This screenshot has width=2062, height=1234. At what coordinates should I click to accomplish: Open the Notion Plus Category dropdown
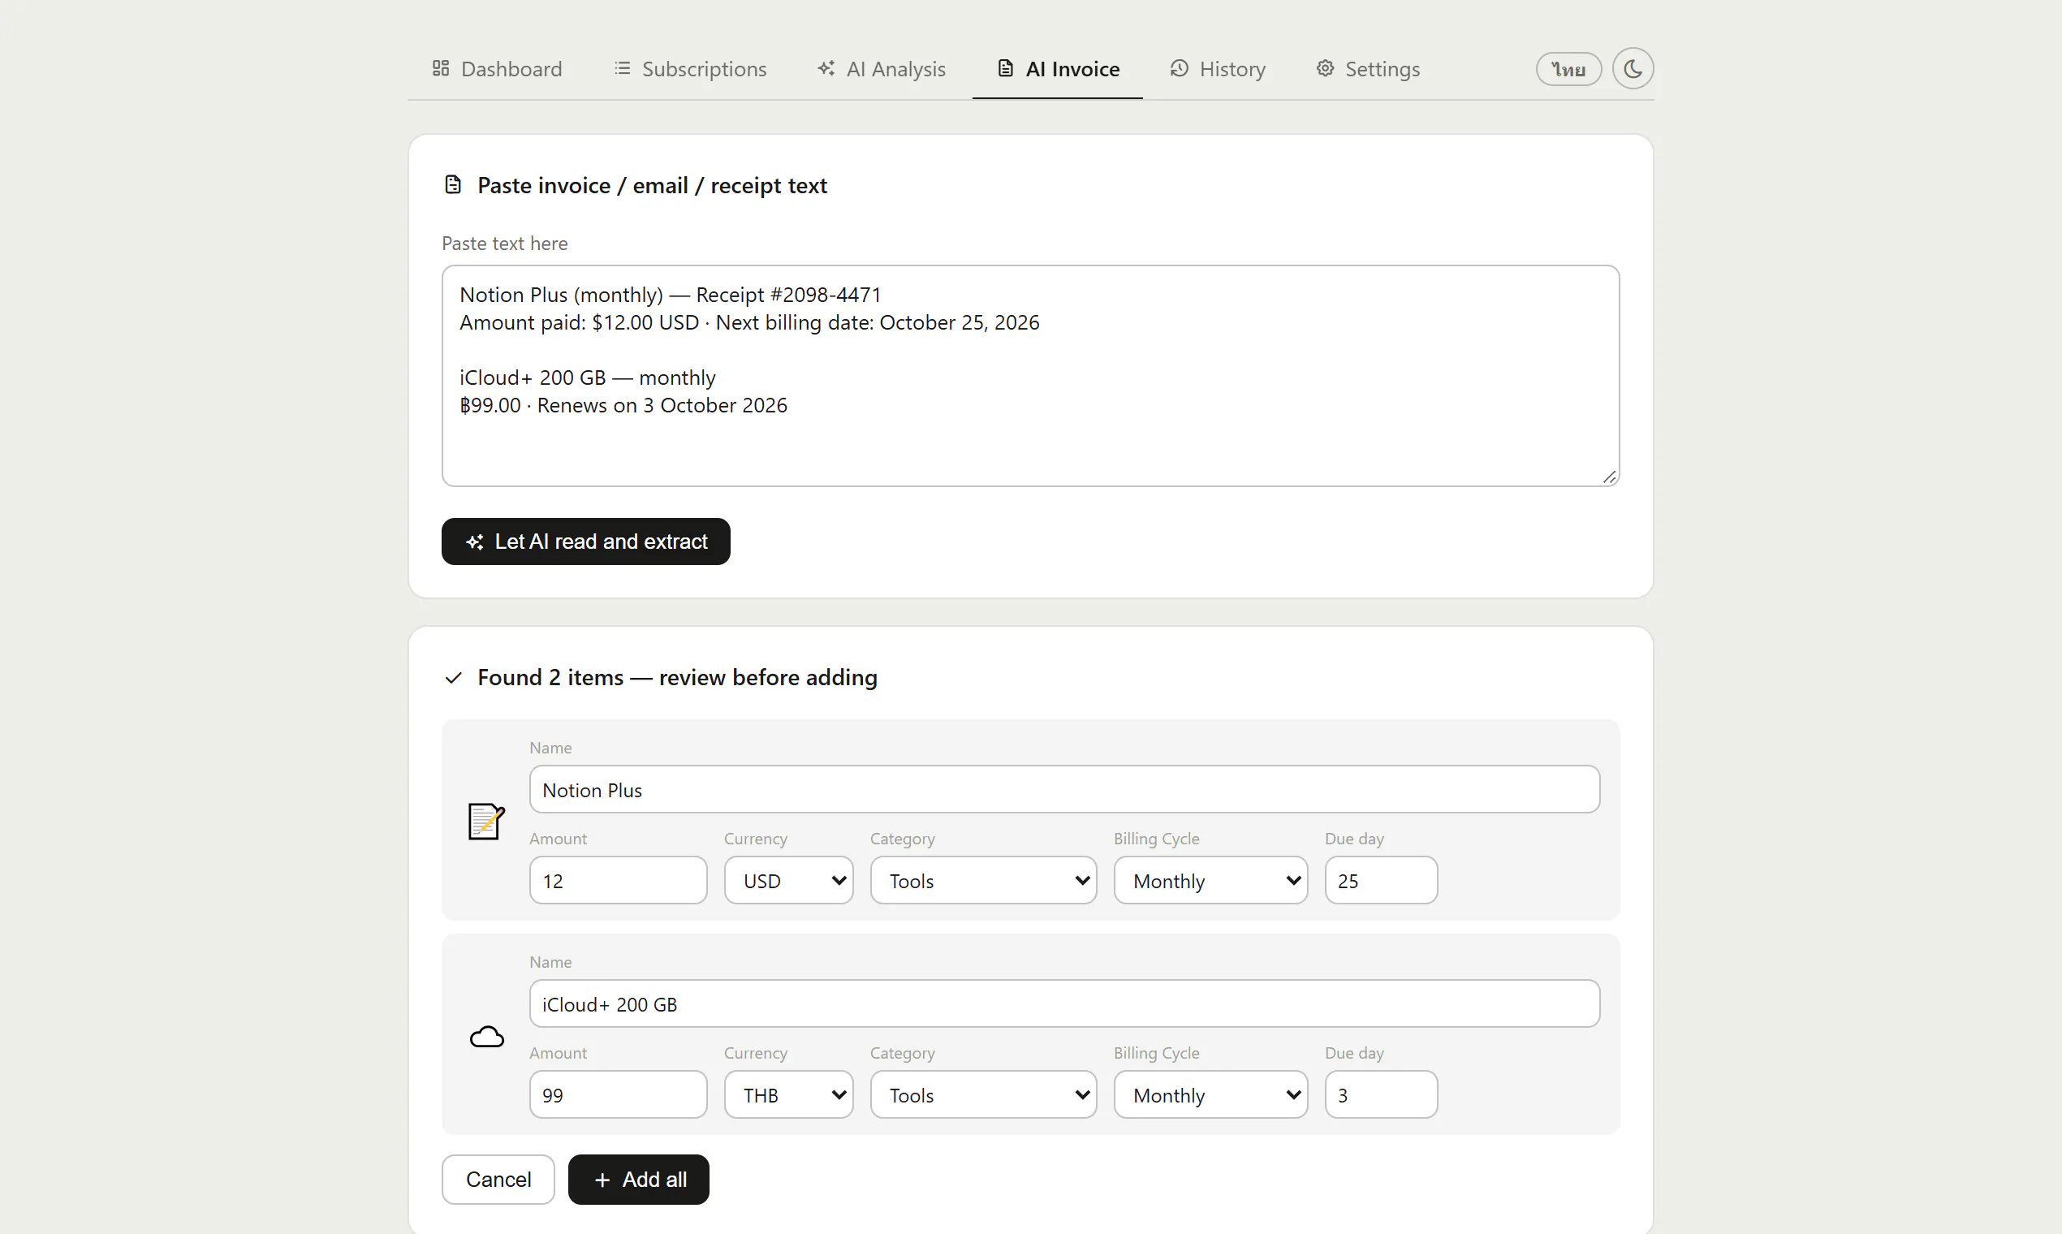point(984,880)
